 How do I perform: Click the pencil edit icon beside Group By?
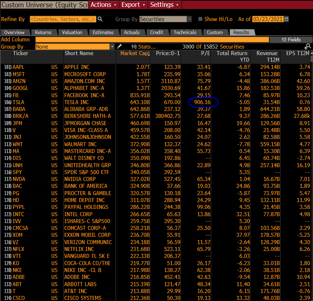(x=119, y=46)
